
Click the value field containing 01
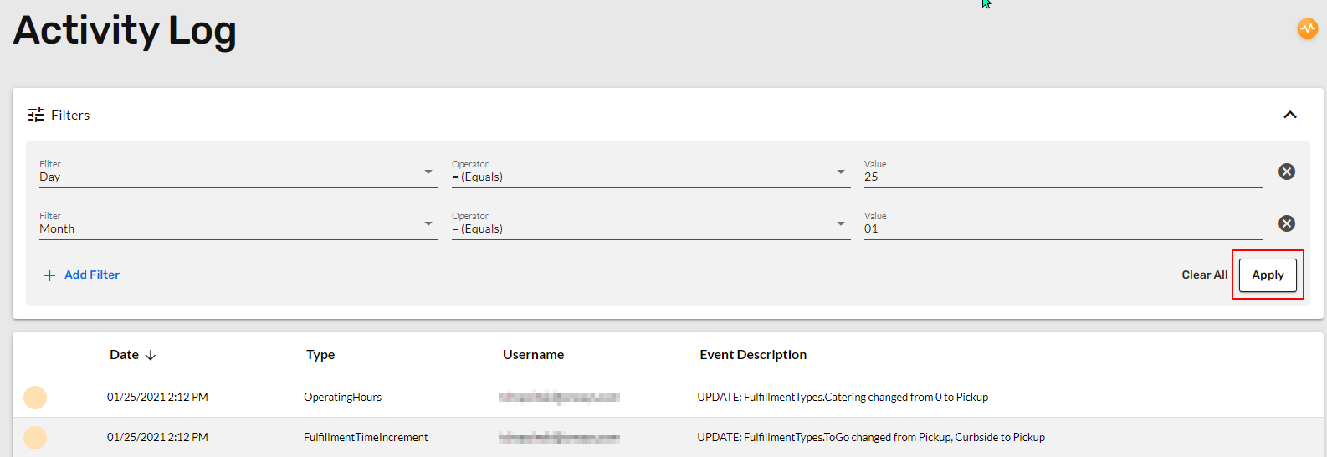pyautogui.click(x=1063, y=224)
